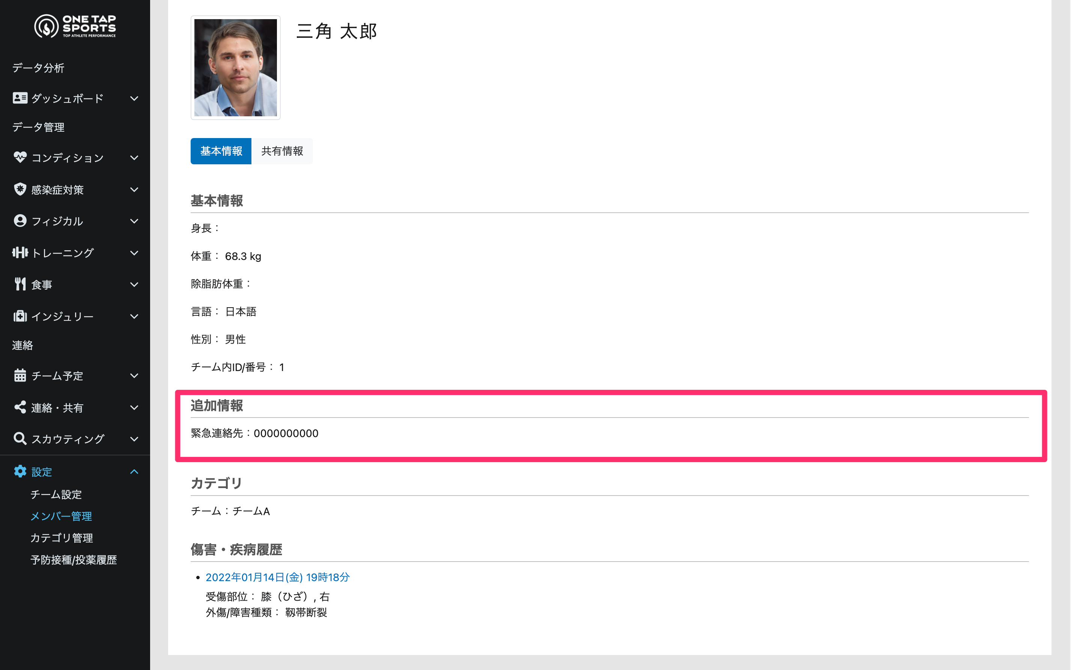The image size is (1071, 670).
Task: Click the チーム：チームA category row
Action: [x=230, y=511]
